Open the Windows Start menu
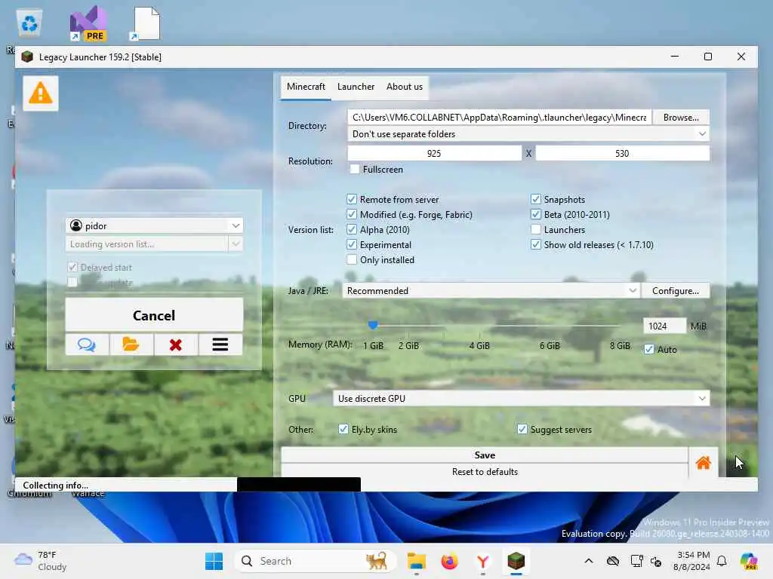 point(214,561)
